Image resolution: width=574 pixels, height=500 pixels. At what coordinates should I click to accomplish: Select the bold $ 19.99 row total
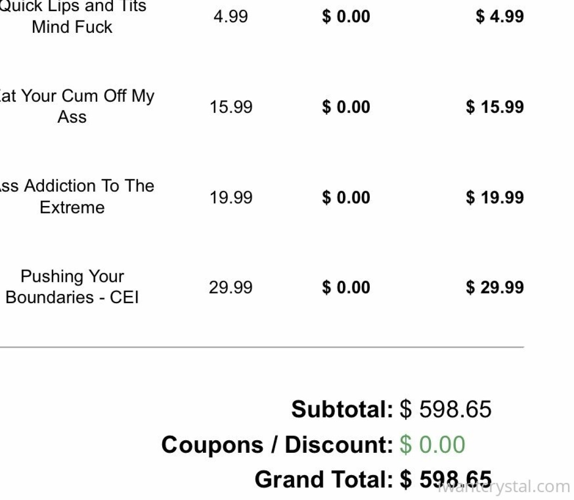click(495, 198)
